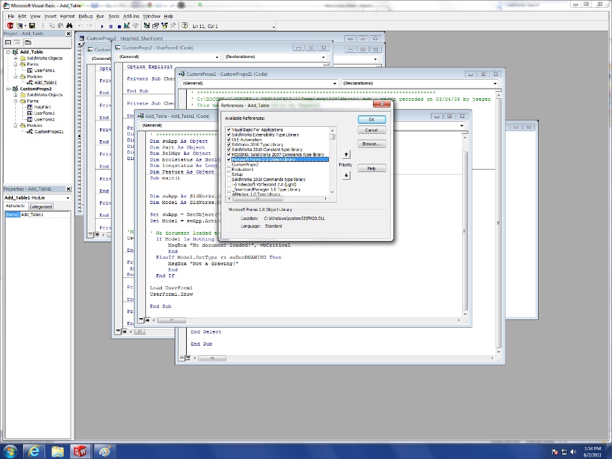Open Find with the binoculars icon
The height and width of the screenshot is (459, 612).
tap(69, 25)
